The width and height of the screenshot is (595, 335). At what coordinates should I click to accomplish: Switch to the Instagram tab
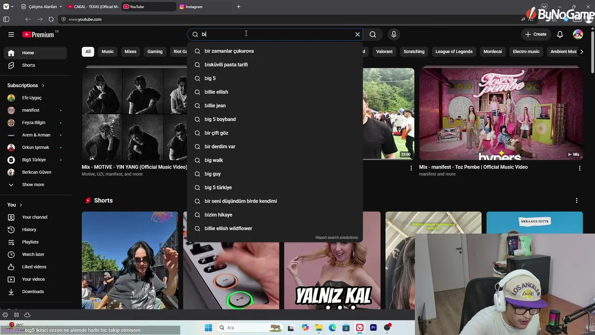click(x=205, y=7)
